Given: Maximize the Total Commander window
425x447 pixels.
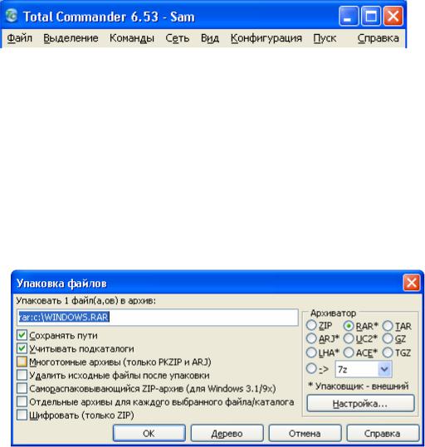Looking at the screenshot, I should tap(371, 16).
